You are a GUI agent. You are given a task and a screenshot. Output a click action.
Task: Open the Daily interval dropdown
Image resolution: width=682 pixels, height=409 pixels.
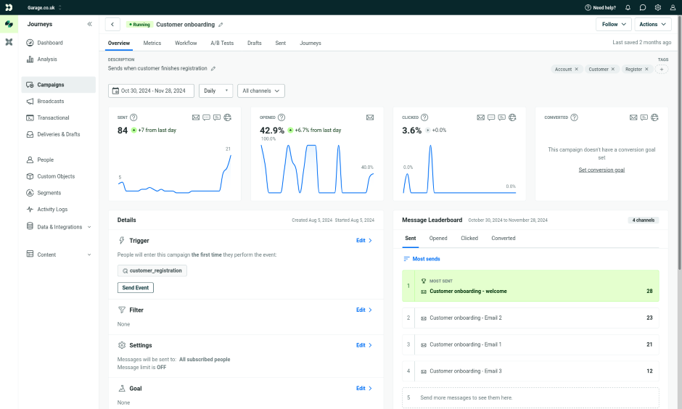point(215,91)
